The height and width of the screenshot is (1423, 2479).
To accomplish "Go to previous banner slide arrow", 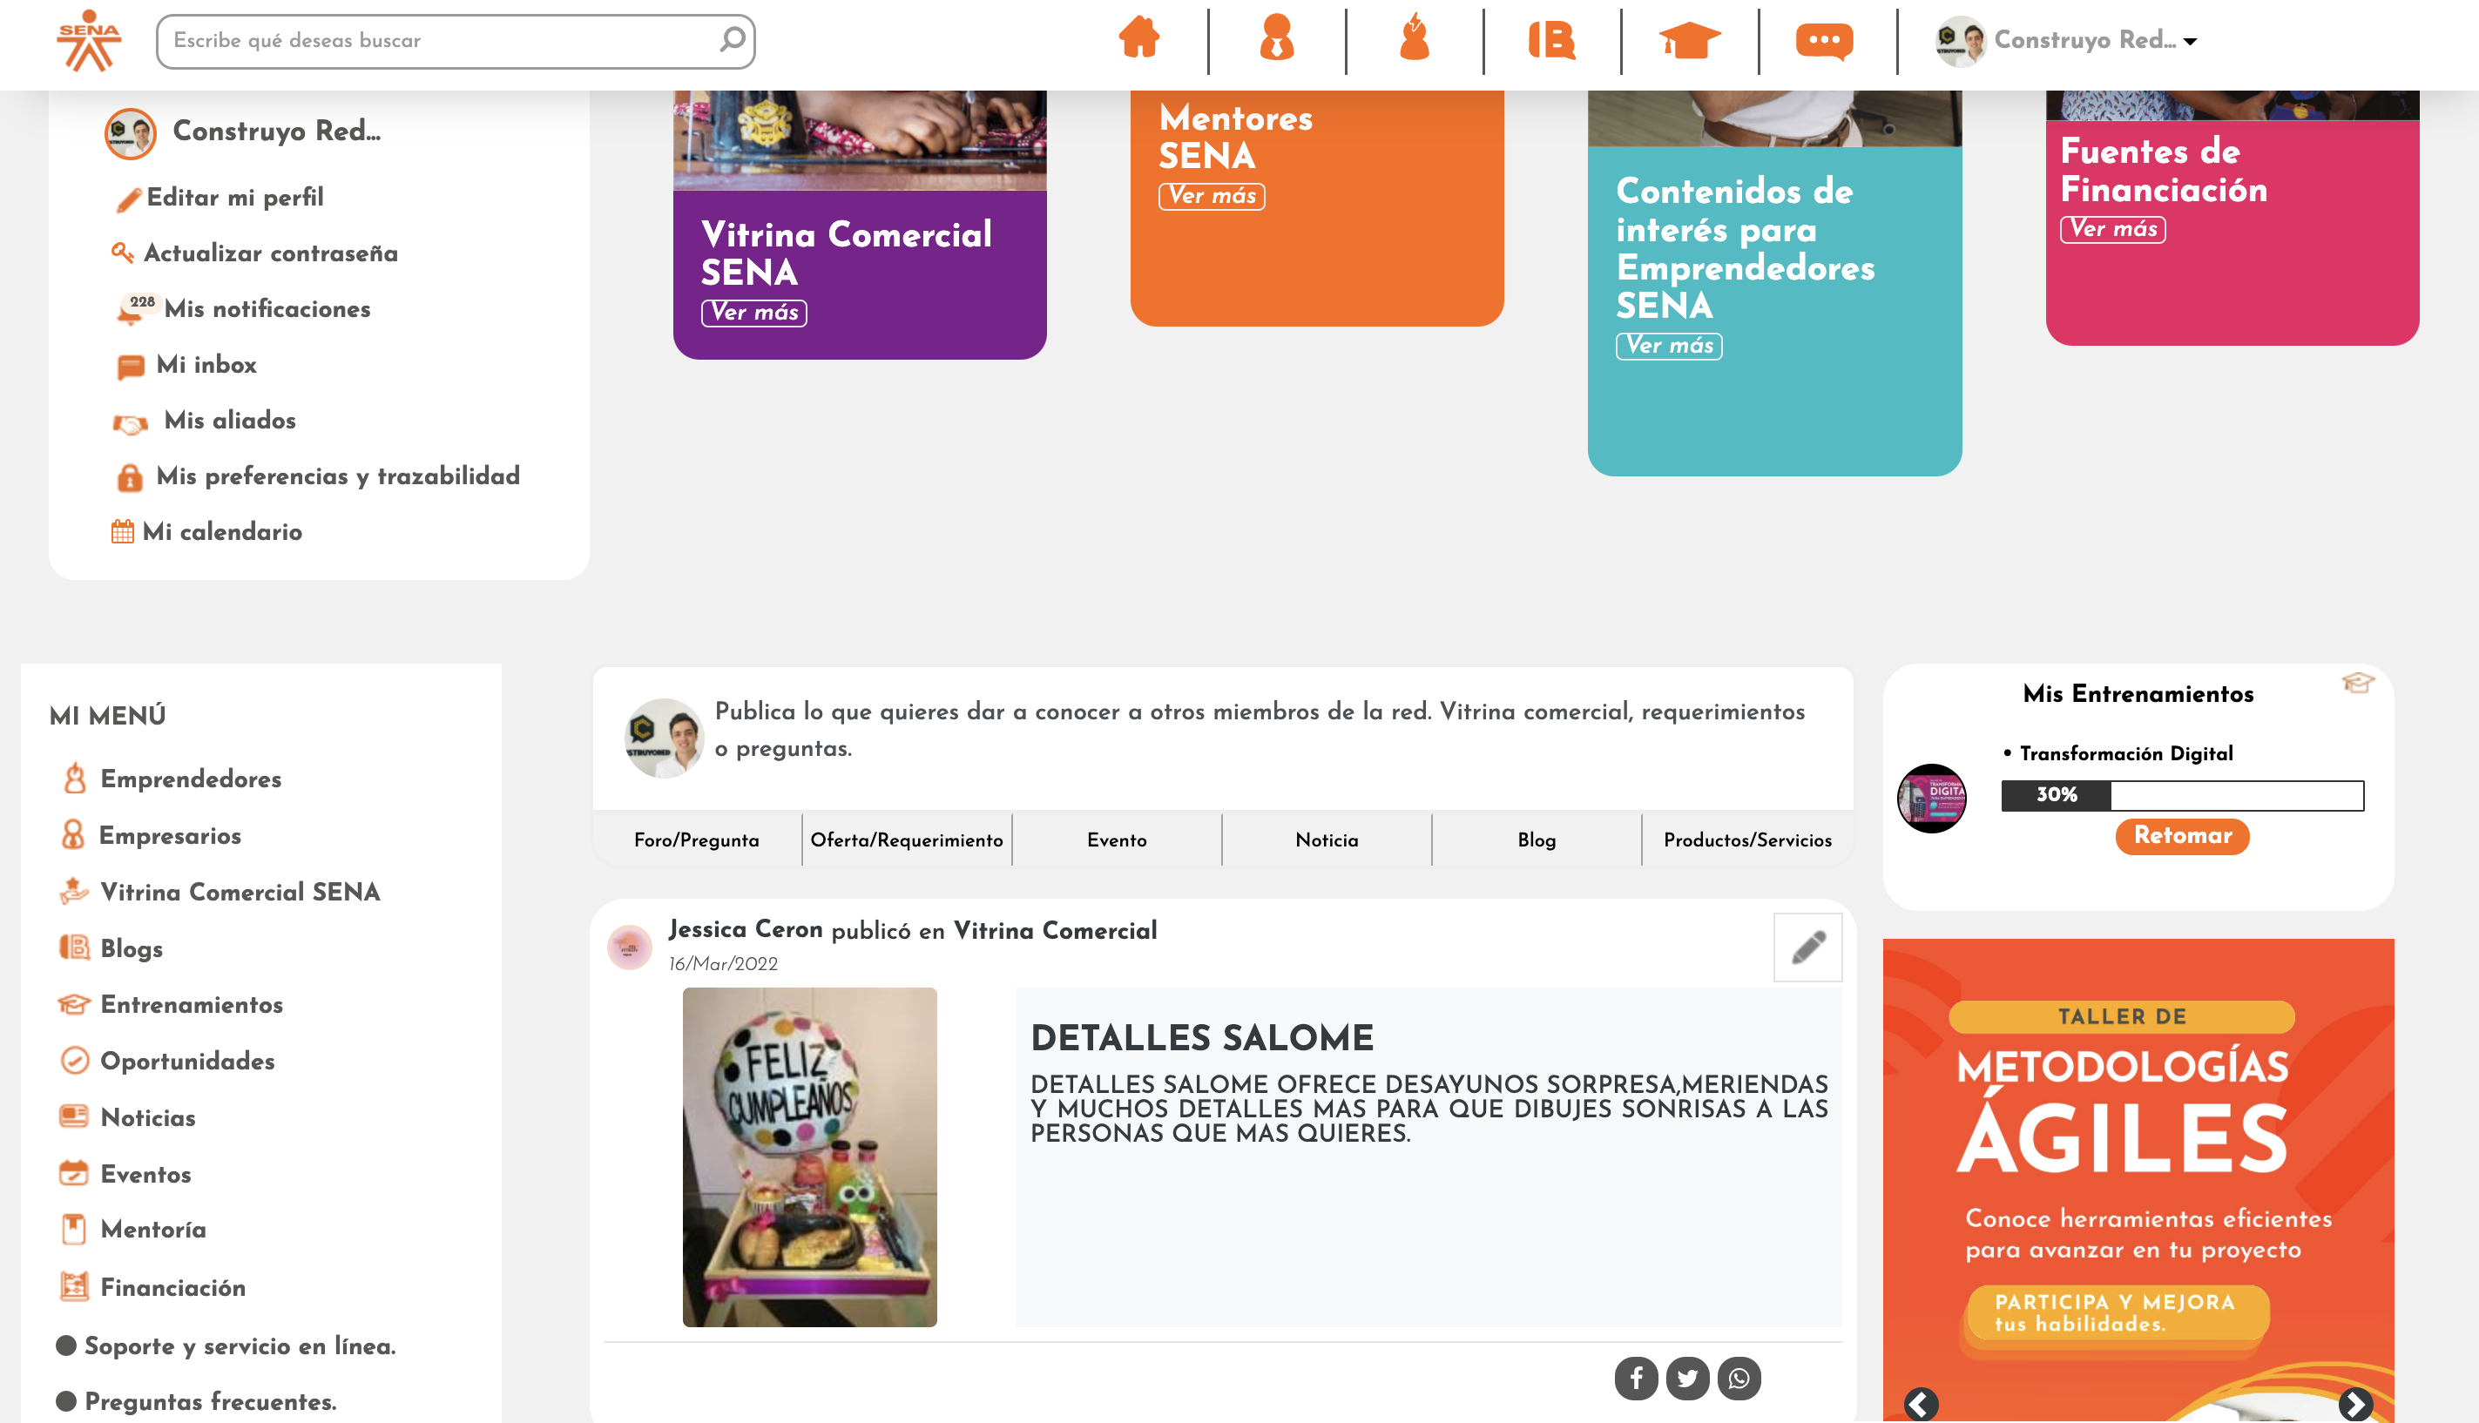I will click(1921, 1404).
